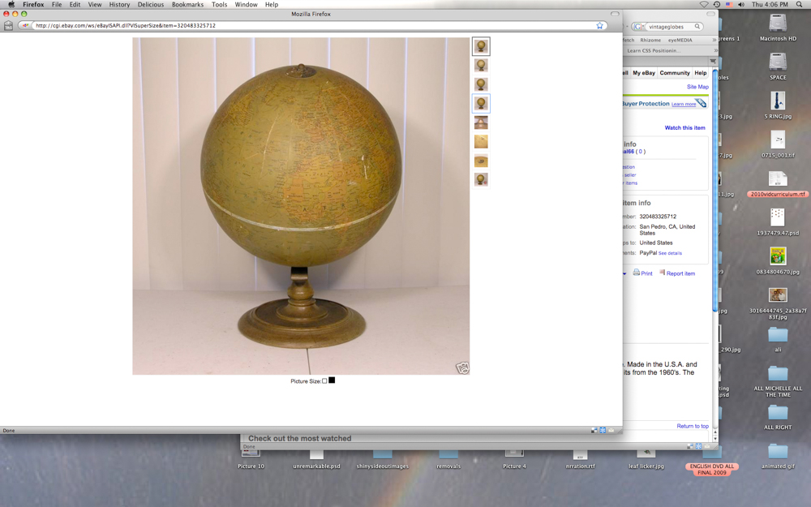Click the envelope icon in the front window status bar

[611, 430]
